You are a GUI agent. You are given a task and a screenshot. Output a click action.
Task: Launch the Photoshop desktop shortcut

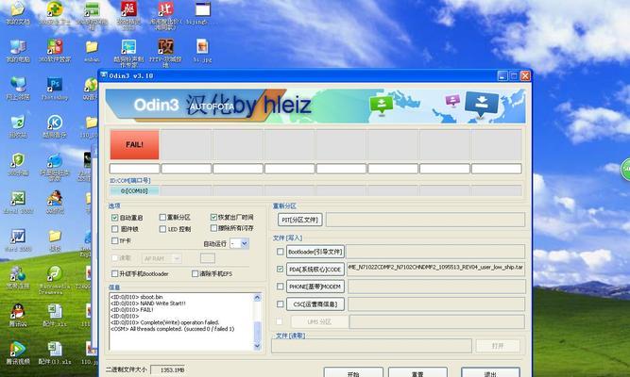(x=55, y=85)
